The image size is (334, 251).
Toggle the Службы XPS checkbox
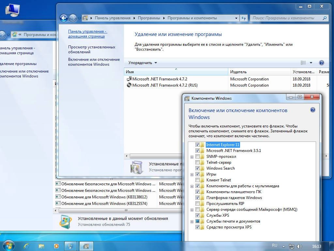(x=197, y=215)
